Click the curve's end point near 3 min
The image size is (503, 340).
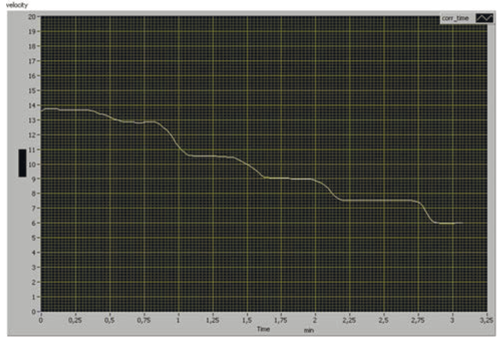pos(462,223)
